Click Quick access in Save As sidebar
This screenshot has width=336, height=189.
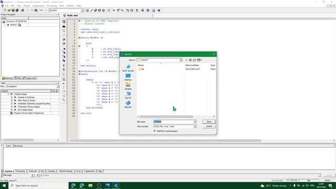[128, 68]
